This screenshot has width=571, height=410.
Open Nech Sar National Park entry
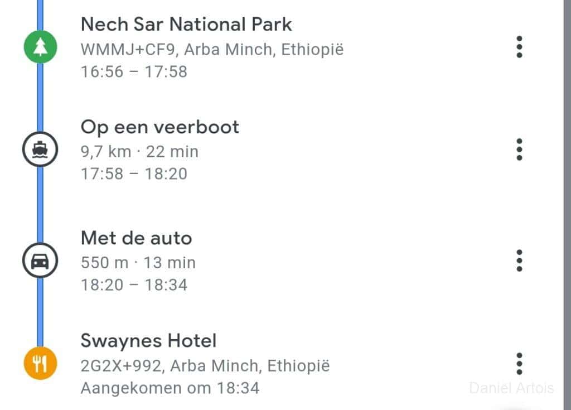pyautogui.click(x=186, y=24)
